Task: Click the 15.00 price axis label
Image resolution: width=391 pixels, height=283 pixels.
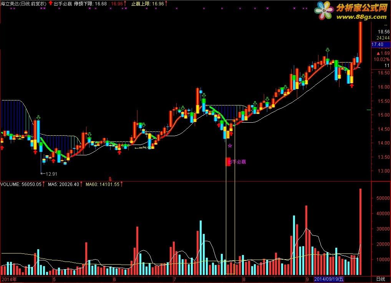Action: [384, 115]
